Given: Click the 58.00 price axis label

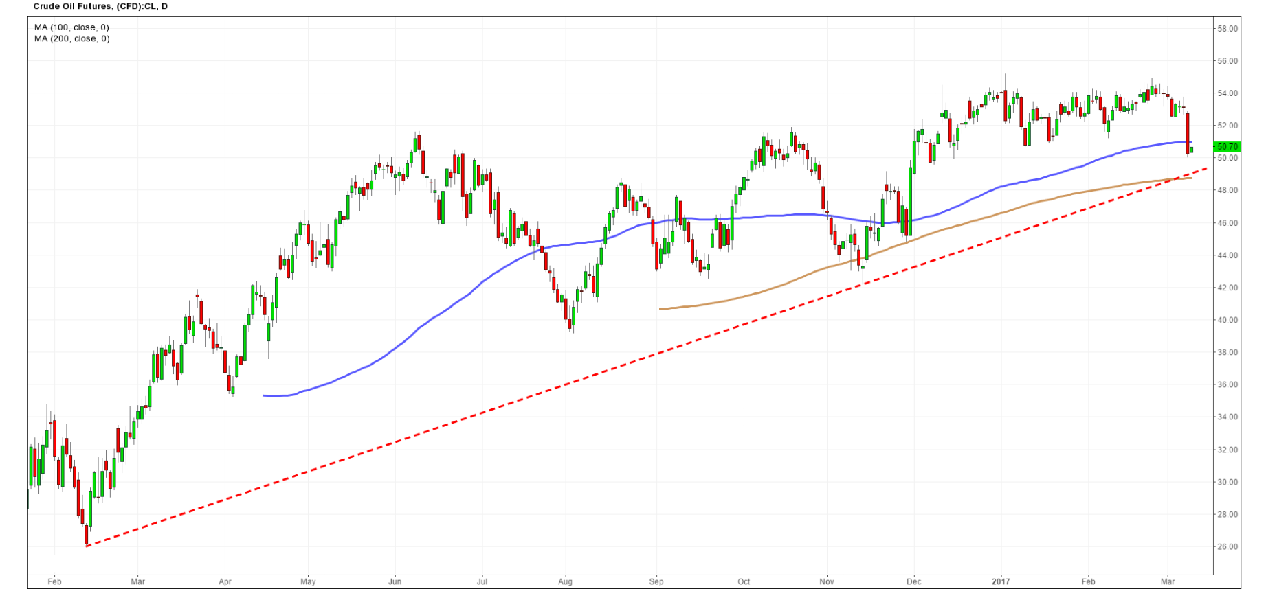Looking at the screenshot, I should point(1228,29).
